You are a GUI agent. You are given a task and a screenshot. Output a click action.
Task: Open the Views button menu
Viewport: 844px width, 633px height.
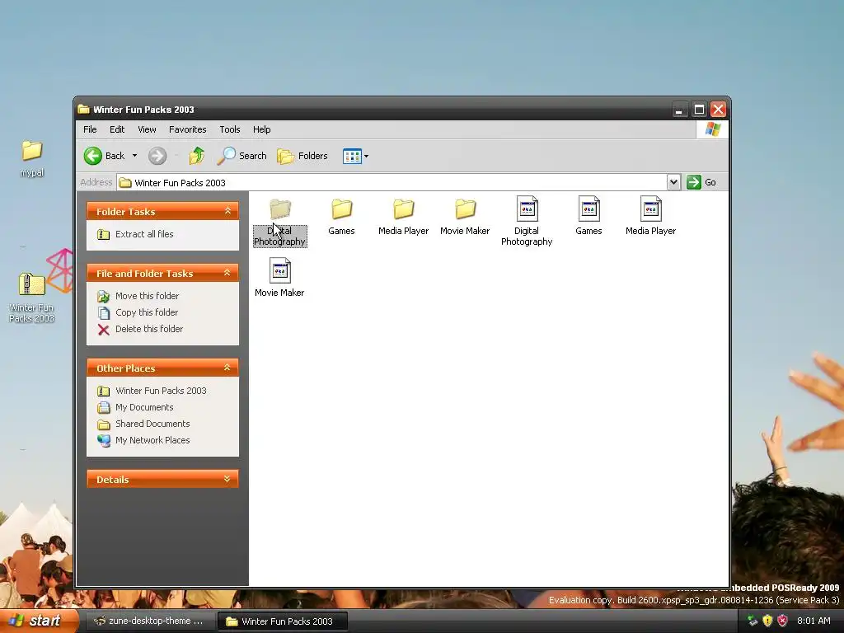(355, 156)
